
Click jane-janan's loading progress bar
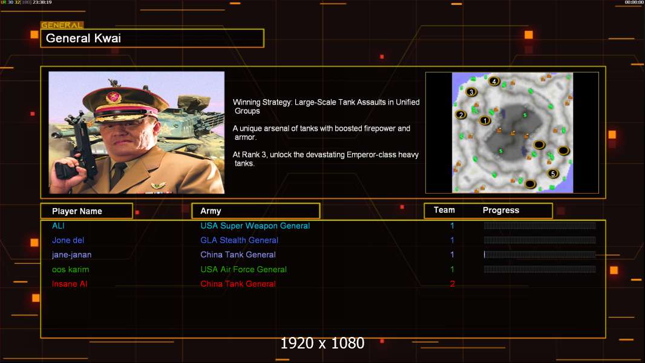(x=540, y=255)
